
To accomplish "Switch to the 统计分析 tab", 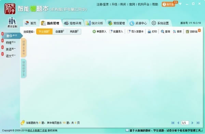I will [94, 23].
